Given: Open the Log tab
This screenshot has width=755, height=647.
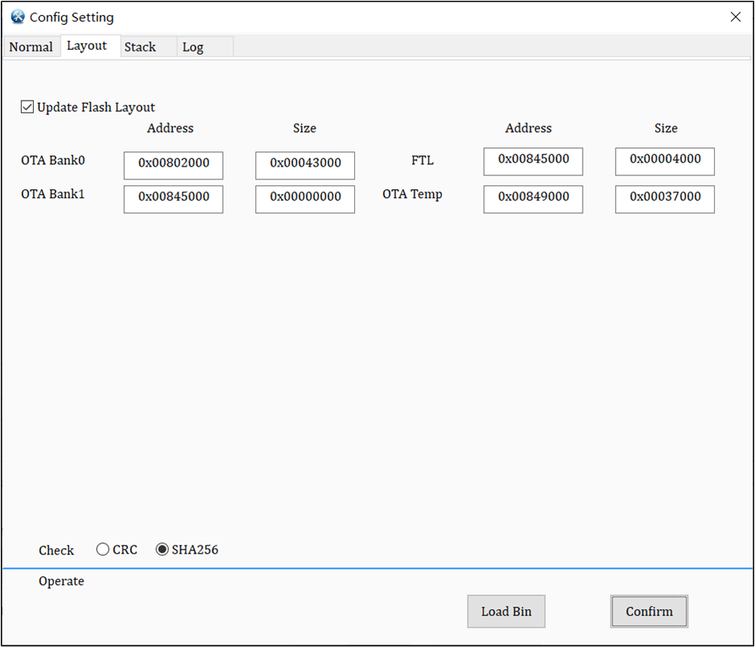Looking at the screenshot, I should (192, 47).
